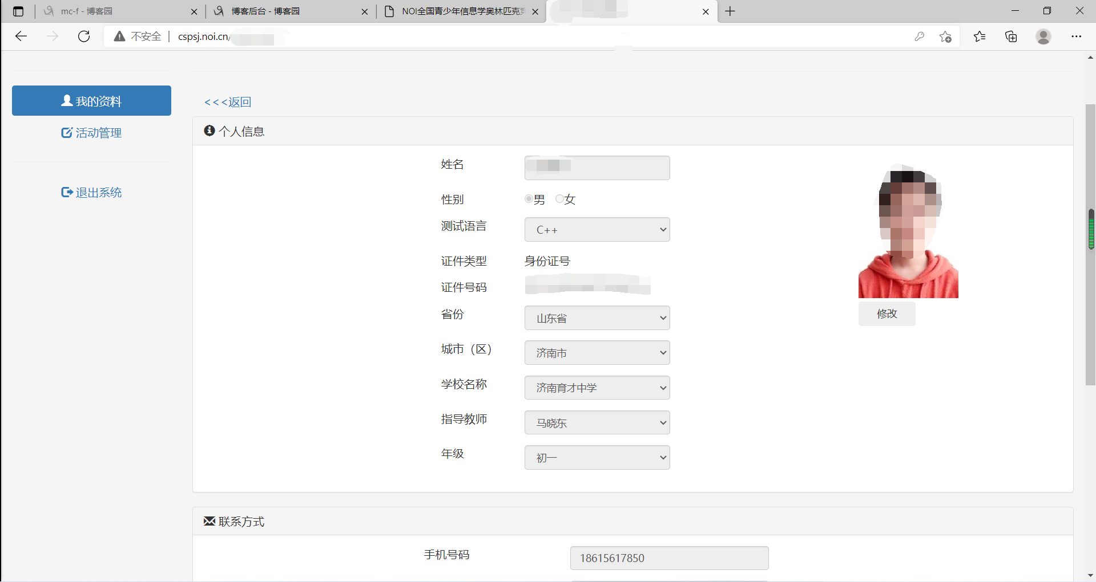Open 活动管理 in the sidebar
Screen dimensions: 1096x582
[x=91, y=133]
